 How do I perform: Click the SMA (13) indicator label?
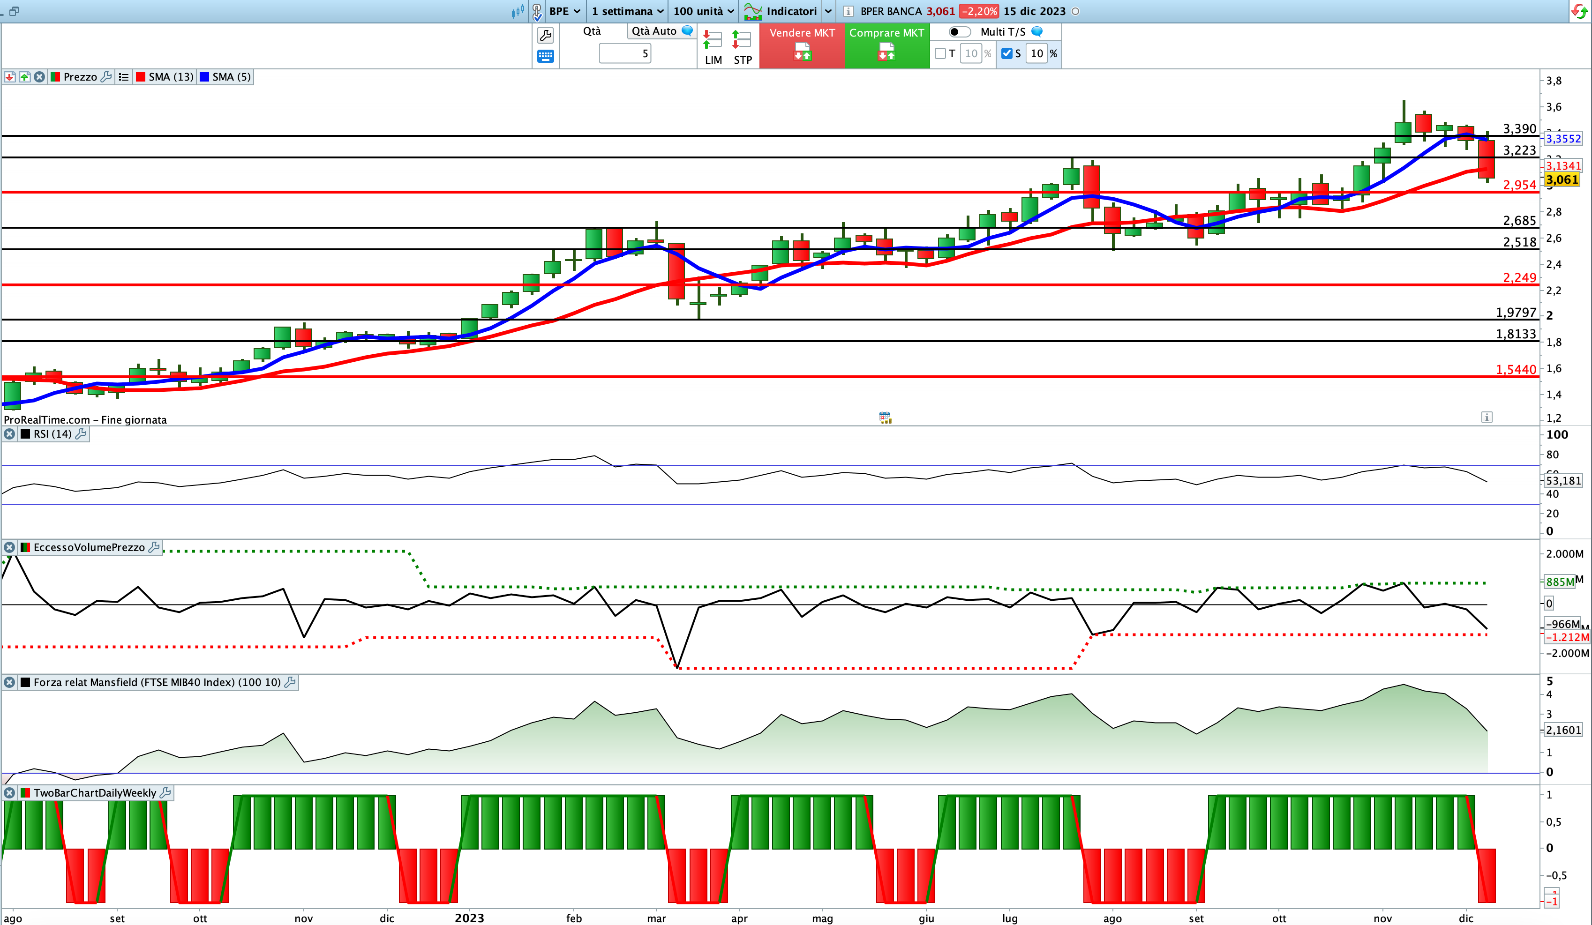click(171, 77)
